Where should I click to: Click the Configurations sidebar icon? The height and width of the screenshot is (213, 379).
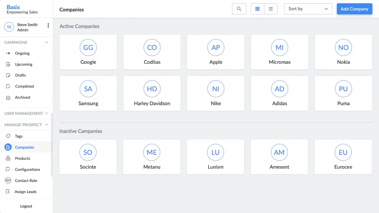8,169
